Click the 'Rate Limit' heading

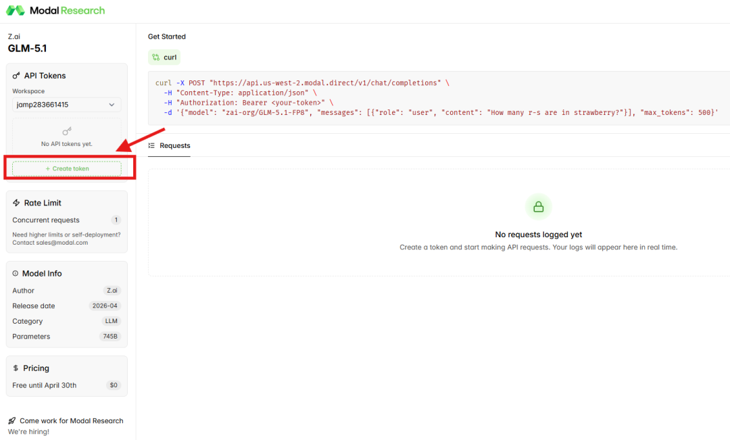43,203
